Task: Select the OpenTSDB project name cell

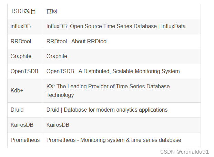Action: point(24,71)
